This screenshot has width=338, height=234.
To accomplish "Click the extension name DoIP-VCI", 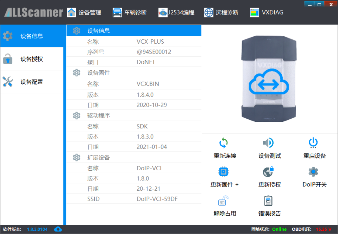I will [x=149, y=168].
